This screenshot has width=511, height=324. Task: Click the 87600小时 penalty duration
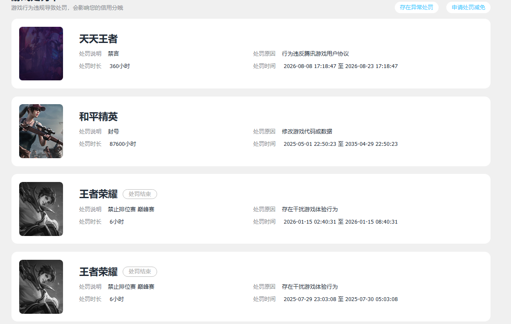click(x=123, y=144)
